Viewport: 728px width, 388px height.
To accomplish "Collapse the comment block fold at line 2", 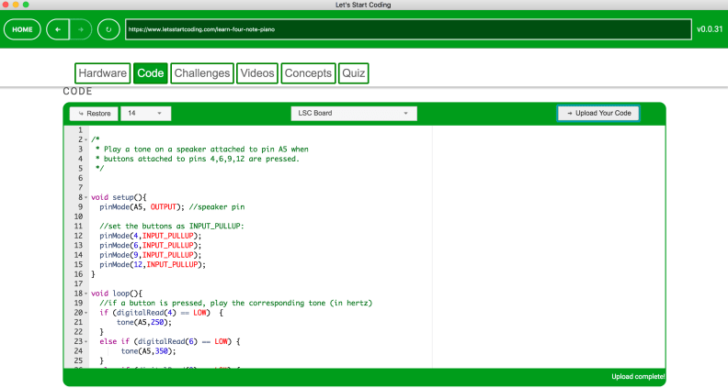I will (85, 139).
